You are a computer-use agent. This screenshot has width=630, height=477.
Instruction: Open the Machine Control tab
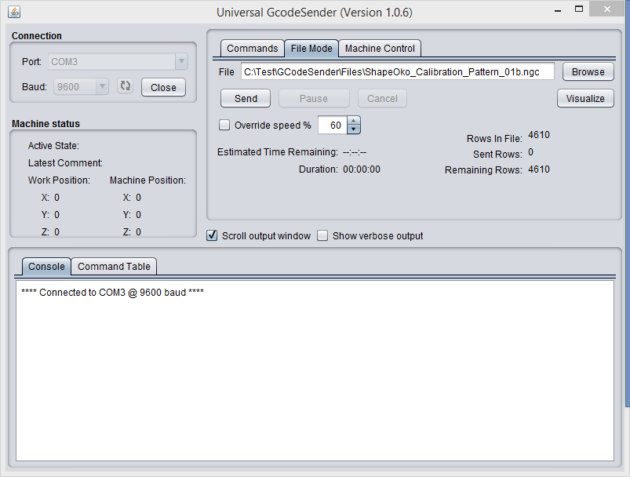point(380,49)
